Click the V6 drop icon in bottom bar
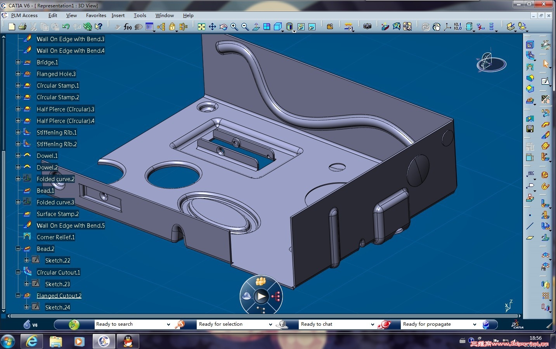 click(x=27, y=325)
